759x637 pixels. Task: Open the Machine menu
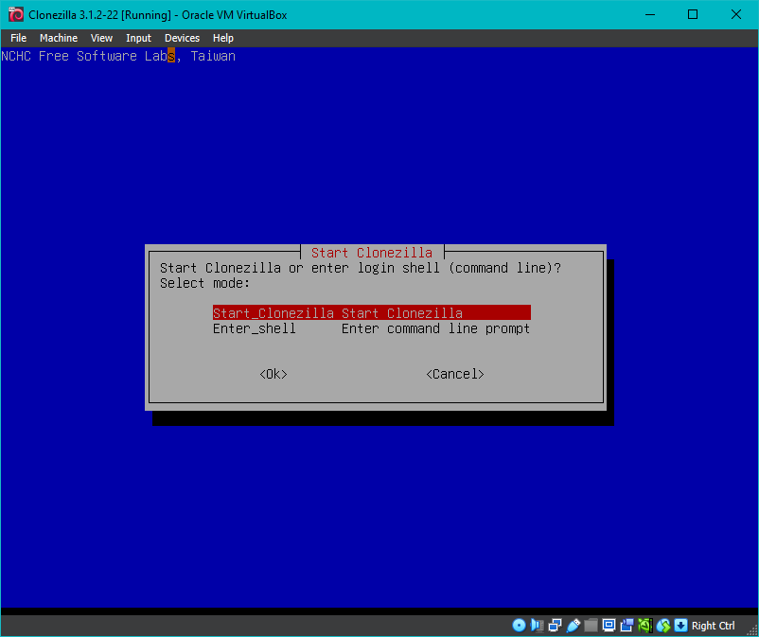point(59,38)
